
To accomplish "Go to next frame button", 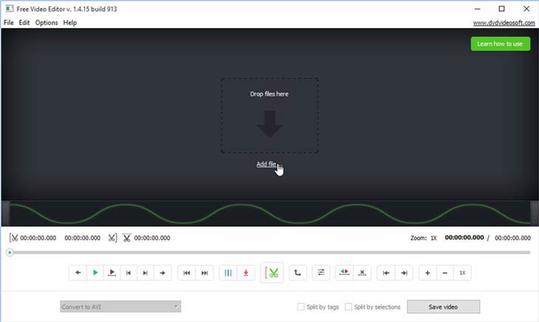I will pos(145,273).
